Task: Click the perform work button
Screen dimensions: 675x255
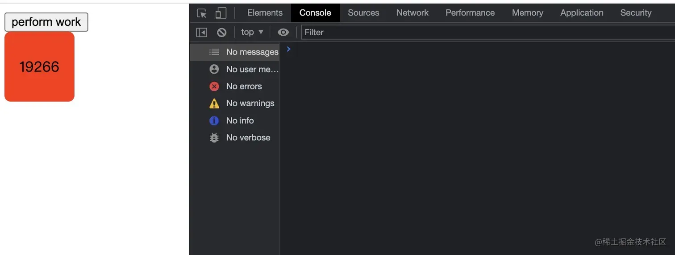Action: click(46, 22)
